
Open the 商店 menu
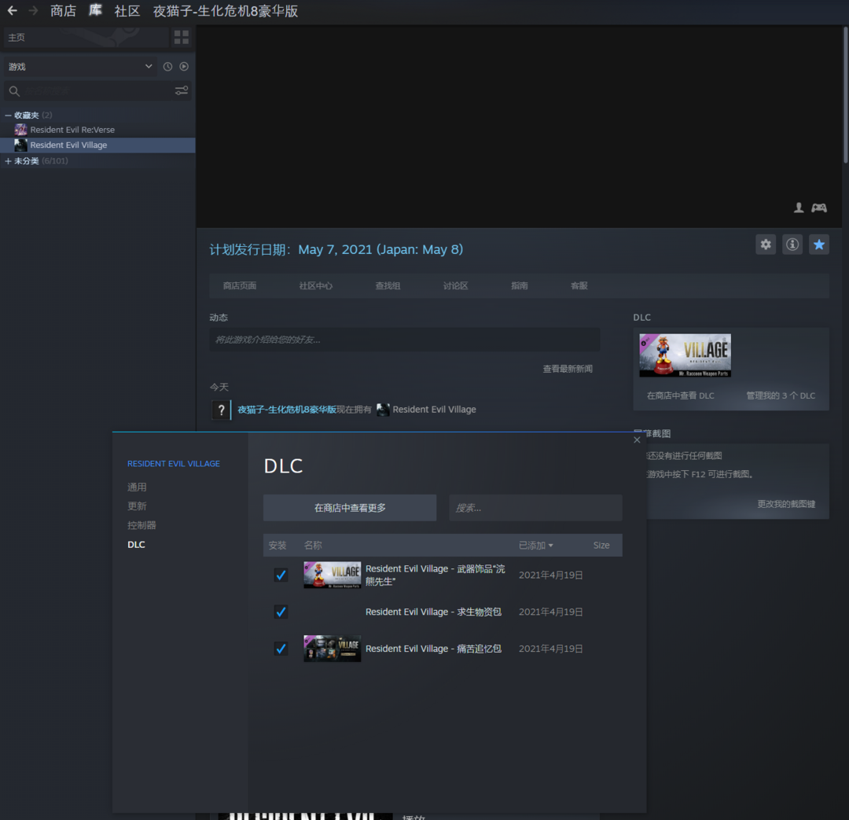(x=63, y=11)
